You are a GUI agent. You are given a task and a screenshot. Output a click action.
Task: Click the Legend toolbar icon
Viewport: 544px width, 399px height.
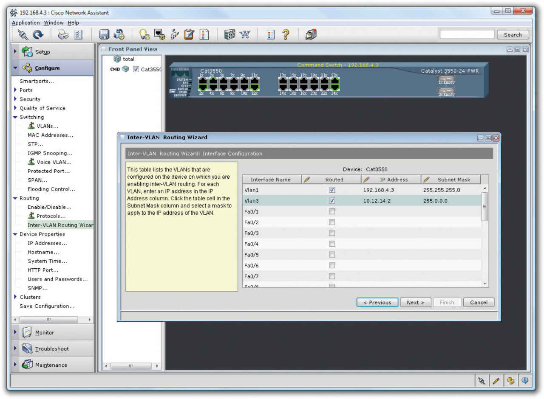tap(271, 35)
